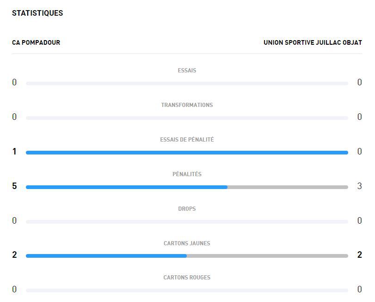
Task: Select the Drops stat label
Action: 187,209
